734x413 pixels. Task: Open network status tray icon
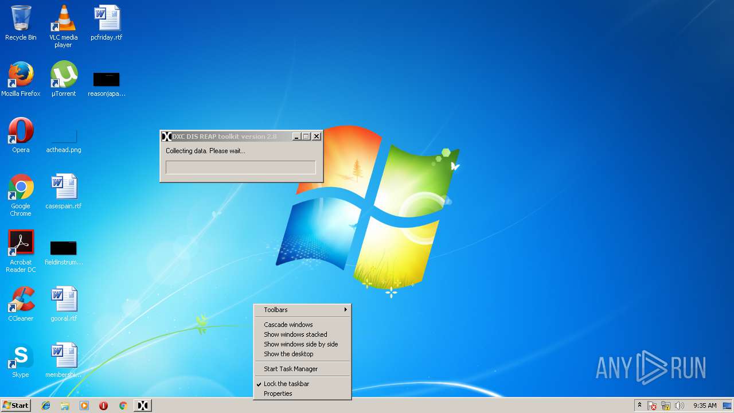666,406
